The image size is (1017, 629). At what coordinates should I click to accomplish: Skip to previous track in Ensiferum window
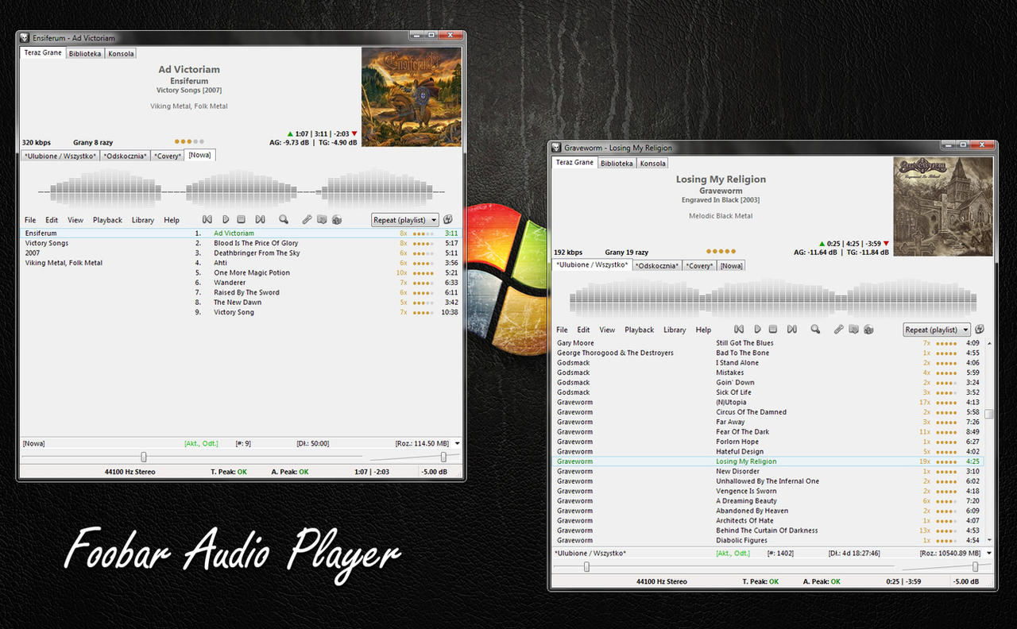(207, 220)
